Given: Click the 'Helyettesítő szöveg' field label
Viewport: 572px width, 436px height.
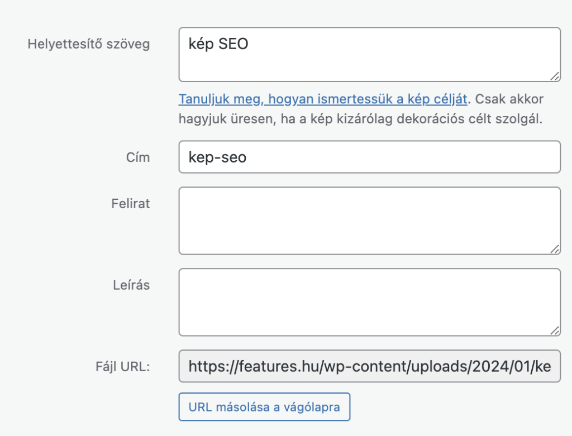Looking at the screenshot, I should tap(88, 44).
